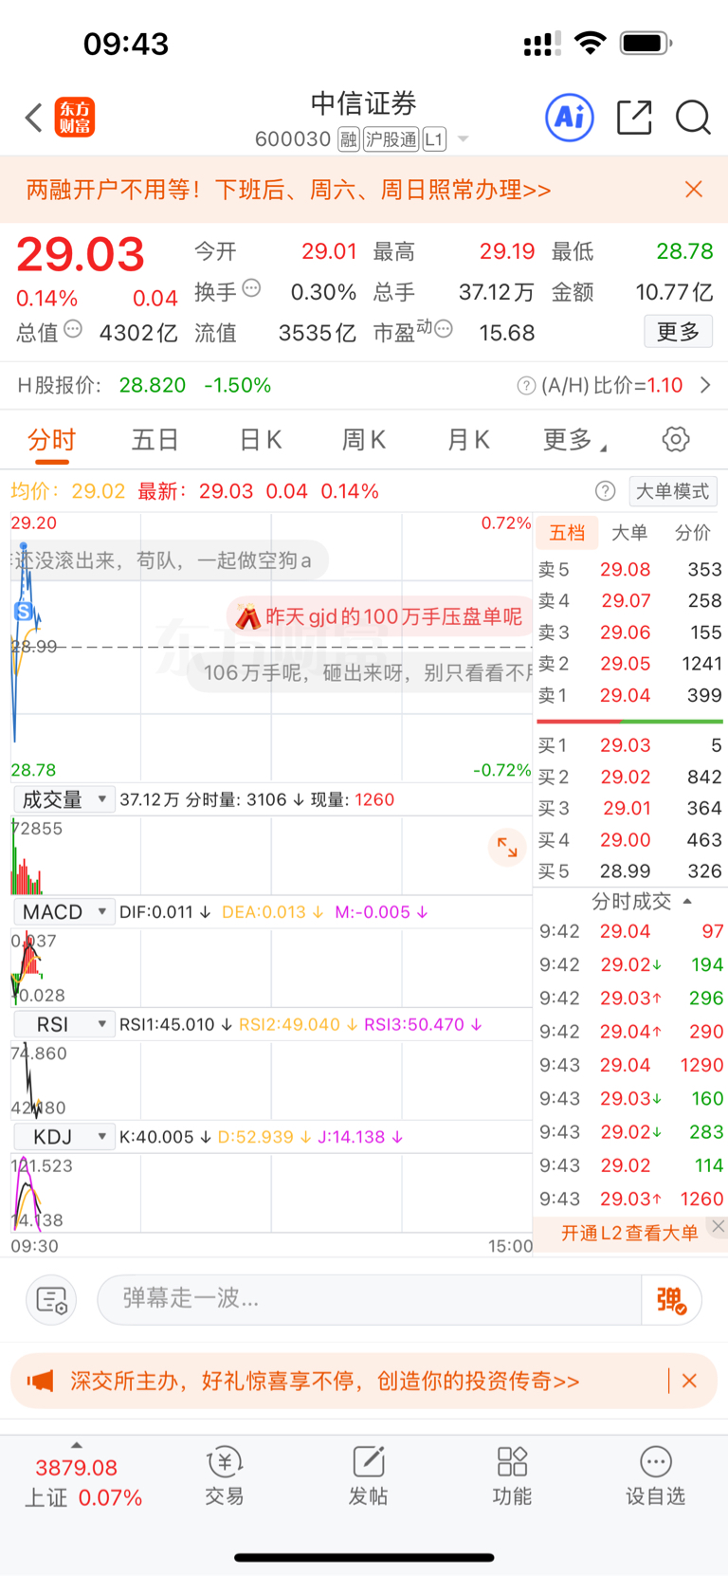The width and height of the screenshot is (728, 1576).
Task: Switch to 分时 chart tab
Action: [x=51, y=440]
